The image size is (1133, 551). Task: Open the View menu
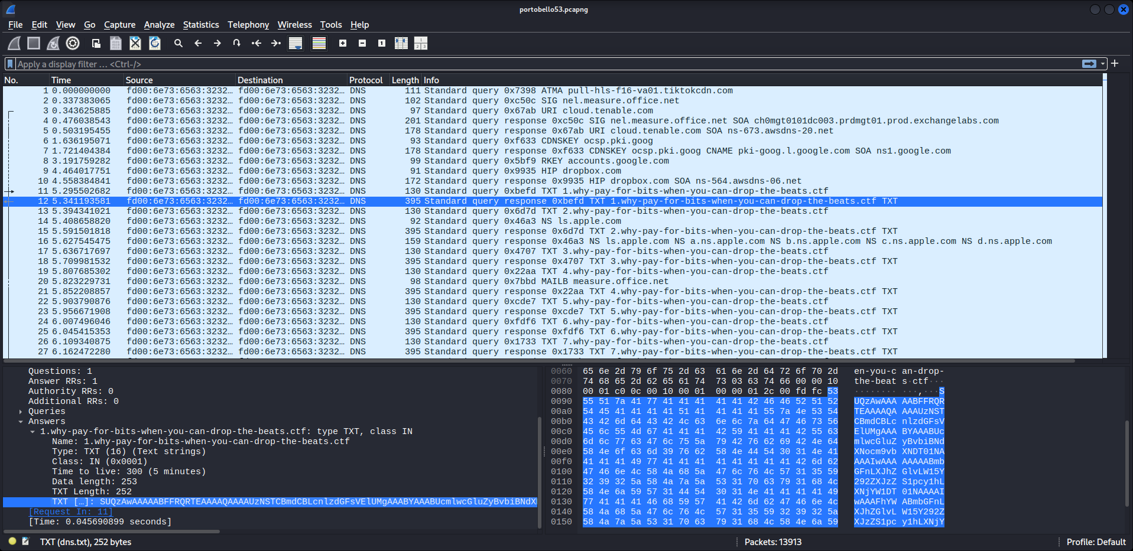point(66,25)
